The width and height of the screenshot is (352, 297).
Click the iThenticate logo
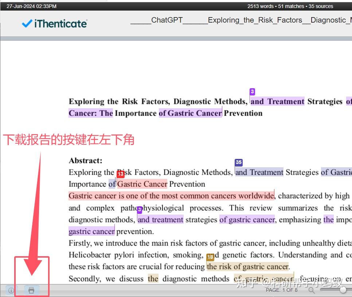(55, 24)
